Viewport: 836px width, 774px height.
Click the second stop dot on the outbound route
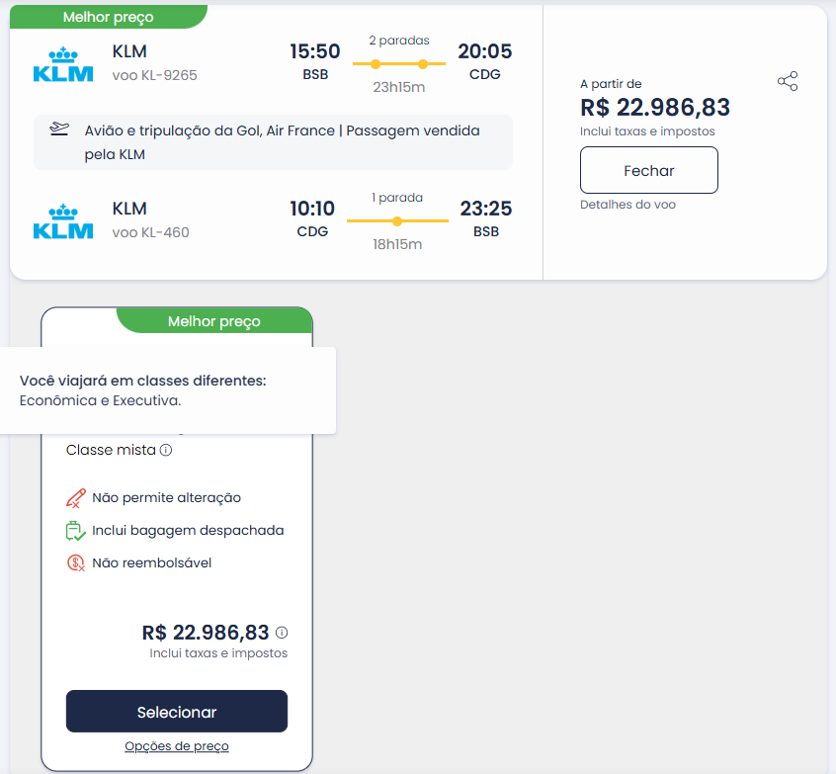423,64
